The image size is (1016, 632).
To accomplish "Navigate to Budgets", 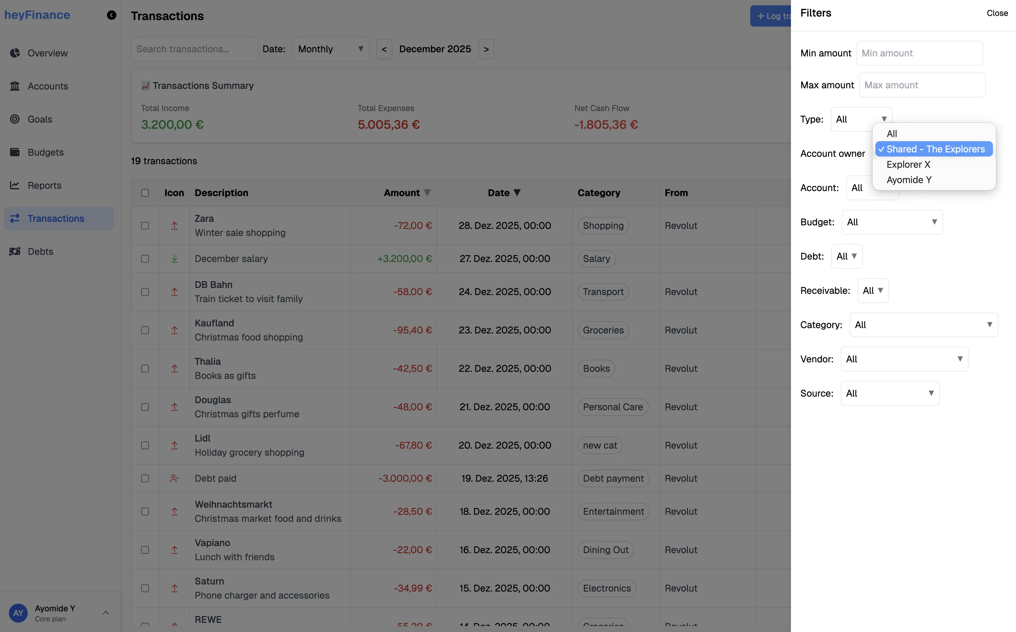I will 45,152.
